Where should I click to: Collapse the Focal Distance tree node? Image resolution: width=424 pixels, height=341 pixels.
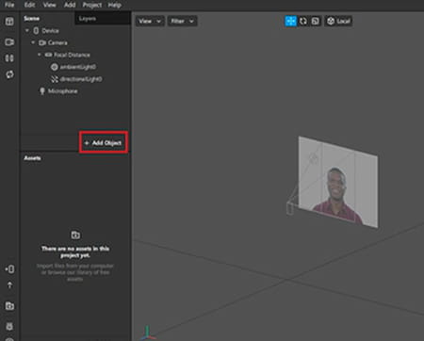(x=40, y=55)
